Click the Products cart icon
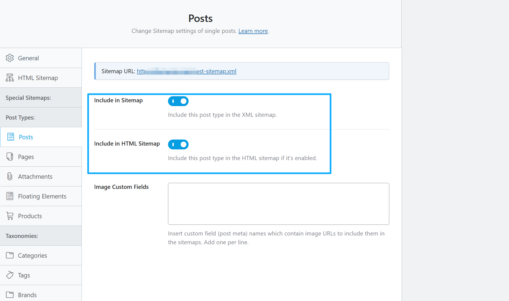509x301 pixels. (10, 216)
